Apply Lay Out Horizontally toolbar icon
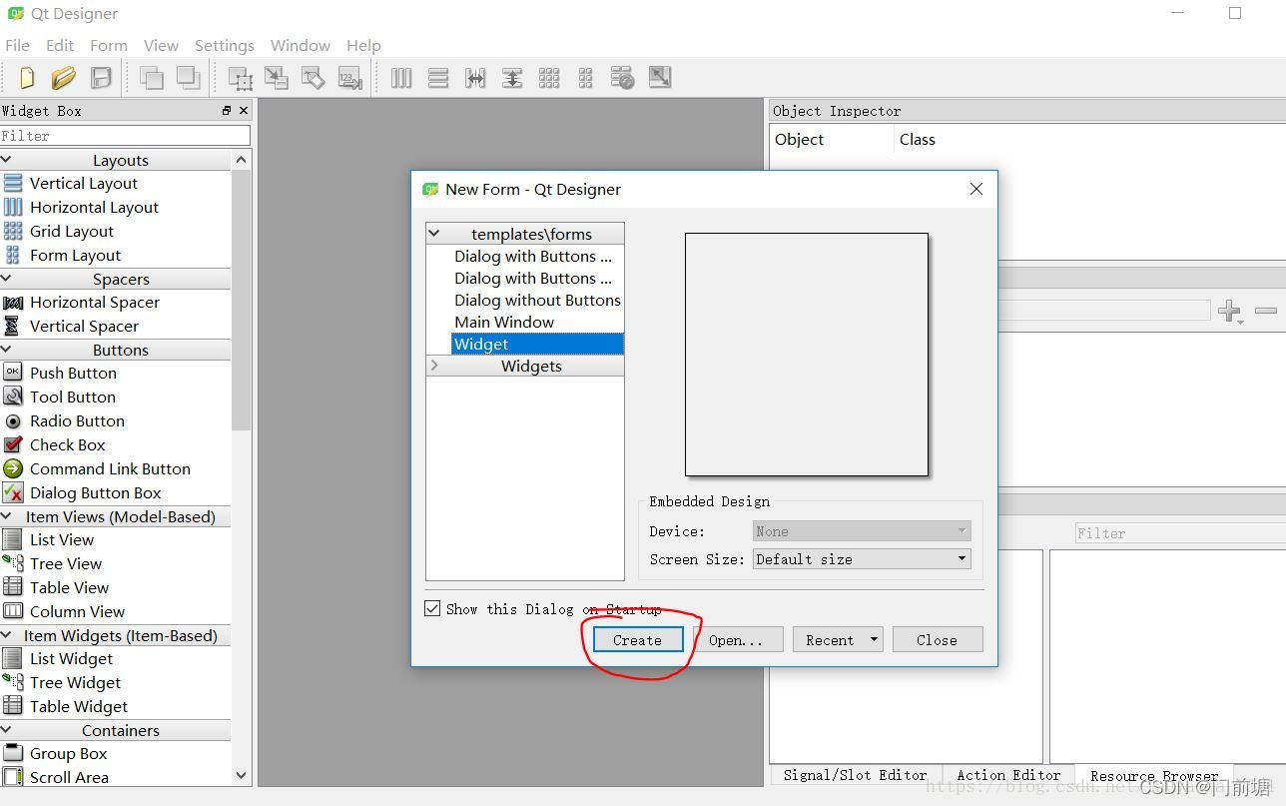Screen dimensions: 1286x806 [x=401, y=77]
